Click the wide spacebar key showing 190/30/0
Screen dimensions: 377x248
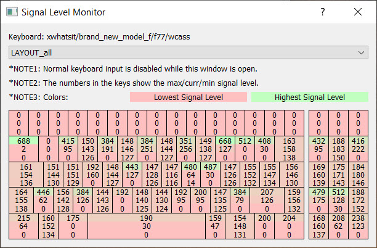[147, 226]
